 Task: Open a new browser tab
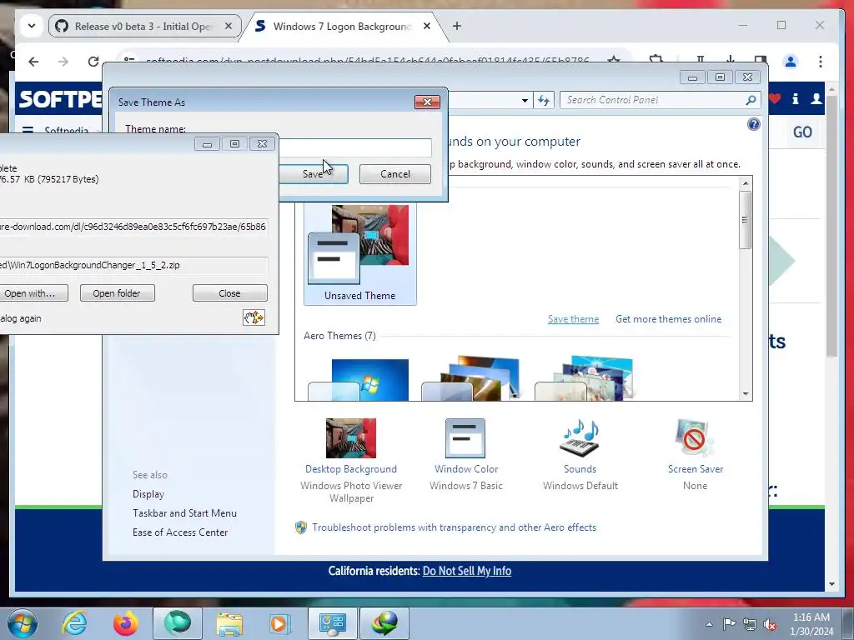(457, 26)
